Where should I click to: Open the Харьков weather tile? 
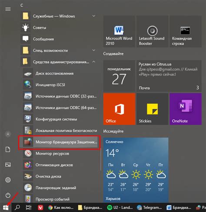(136, 170)
